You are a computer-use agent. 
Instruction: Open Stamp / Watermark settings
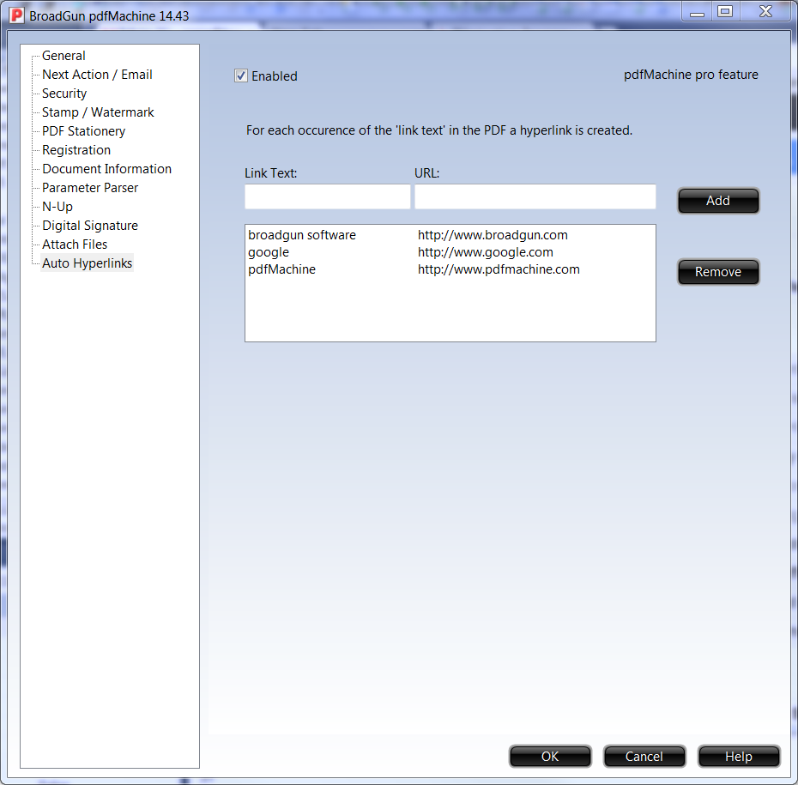(x=98, y=112)
